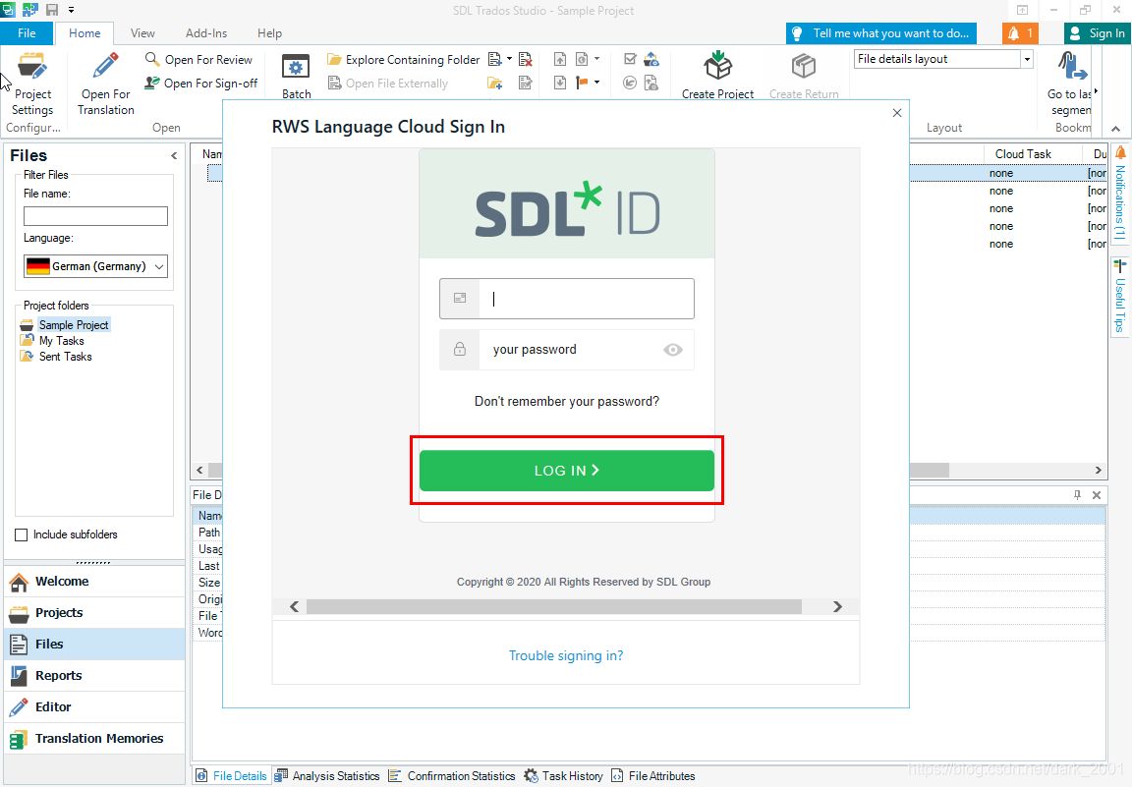The width and height of the screenshot is (1132, 787).
Task: Collapse the ribbon with the chevron
Action: click(x=1116, y=129)
